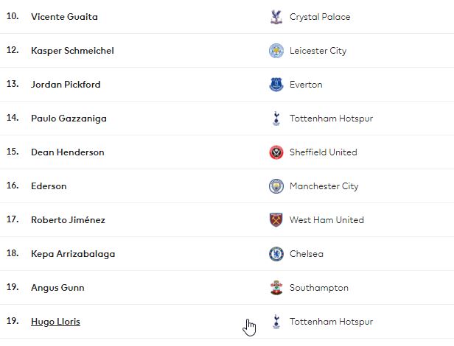
Task: Click the Sheffield United club crest
Action: pyautogui.click(x=276, y=152)
